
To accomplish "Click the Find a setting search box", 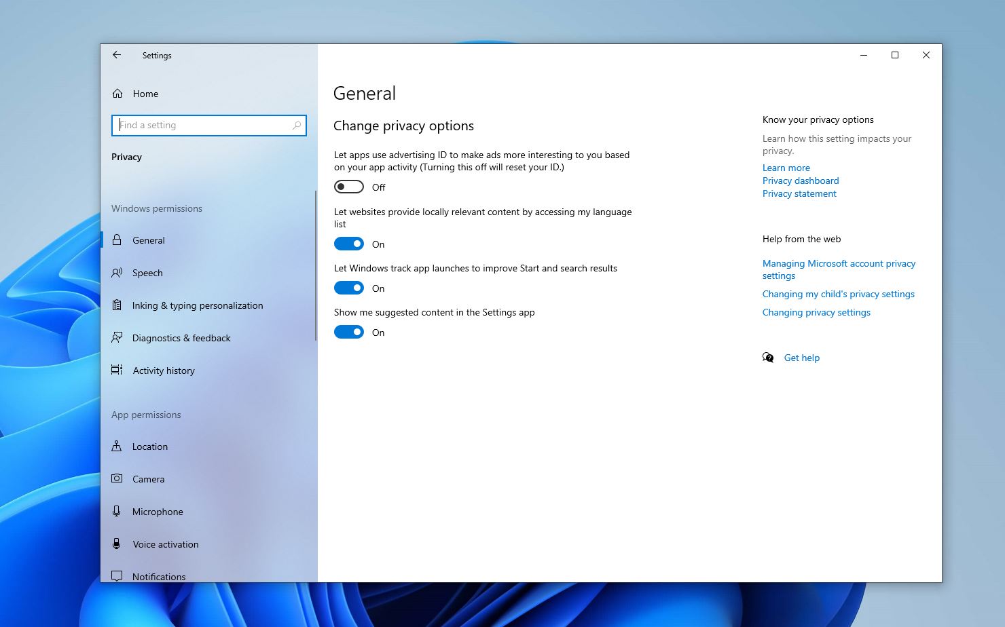I will [x=208, y=125].
